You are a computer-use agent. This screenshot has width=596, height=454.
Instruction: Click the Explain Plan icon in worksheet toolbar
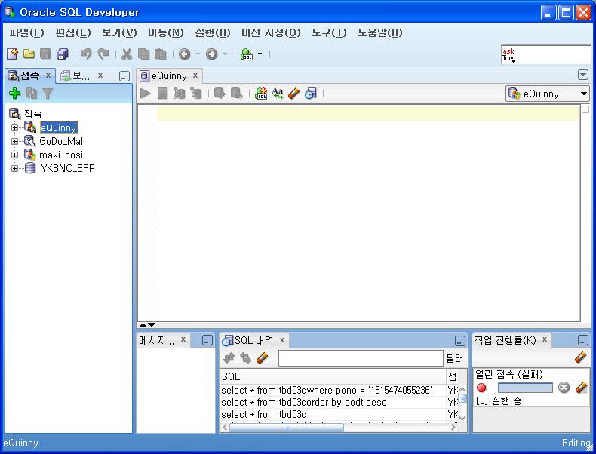(x=196, y=93)
